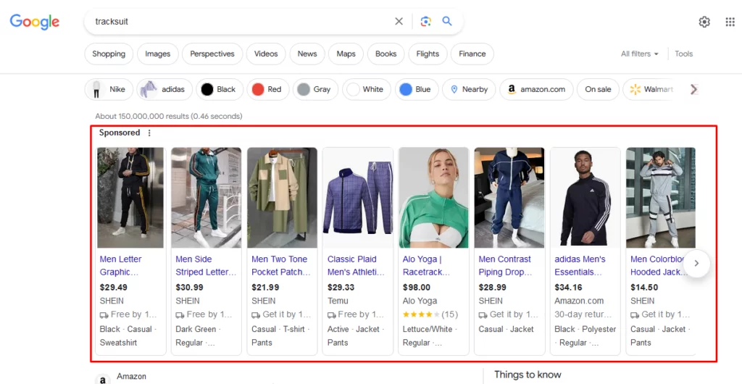Open the Men Colorblock Hooded Jacket link
The height and width of the screenshot is (384, 742).
tap(659, 266)
